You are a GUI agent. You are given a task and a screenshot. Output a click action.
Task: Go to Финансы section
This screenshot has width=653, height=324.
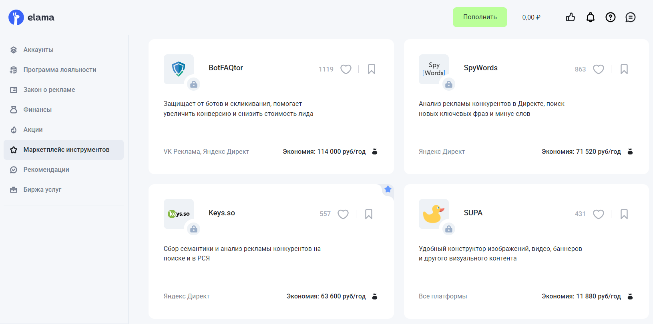(64, 110)
